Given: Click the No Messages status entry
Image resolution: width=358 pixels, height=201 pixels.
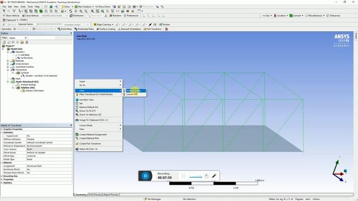Looking at the screenshot, I should [152, 199].
